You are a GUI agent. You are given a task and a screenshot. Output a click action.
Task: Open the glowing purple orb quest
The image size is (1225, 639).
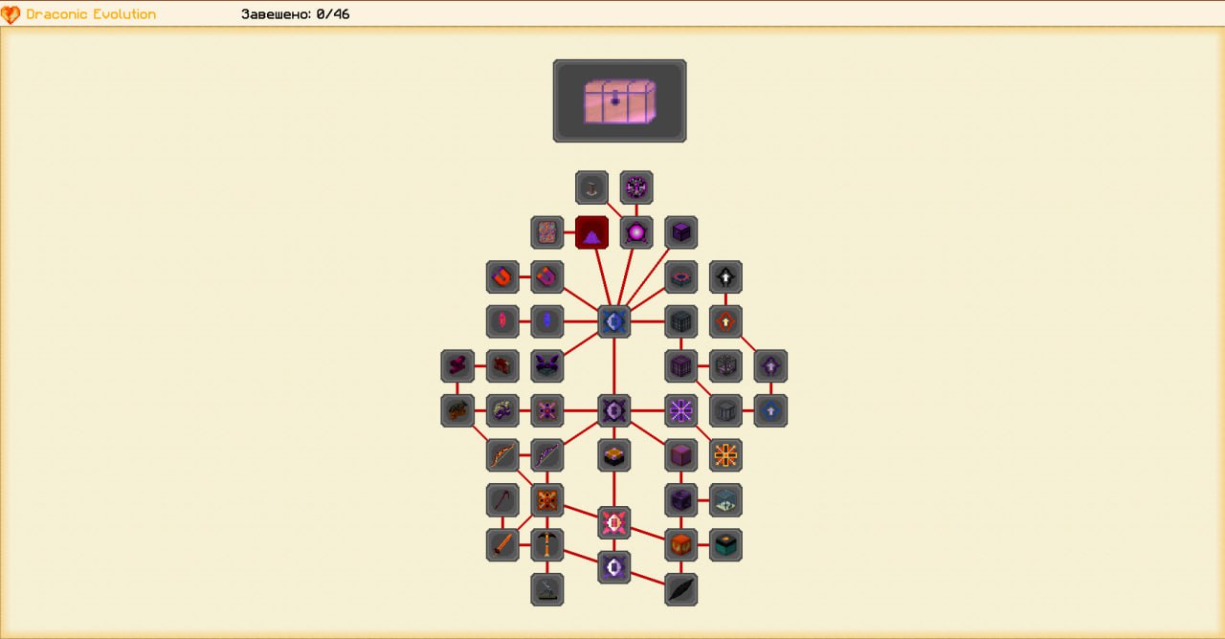tap(636, 232)
